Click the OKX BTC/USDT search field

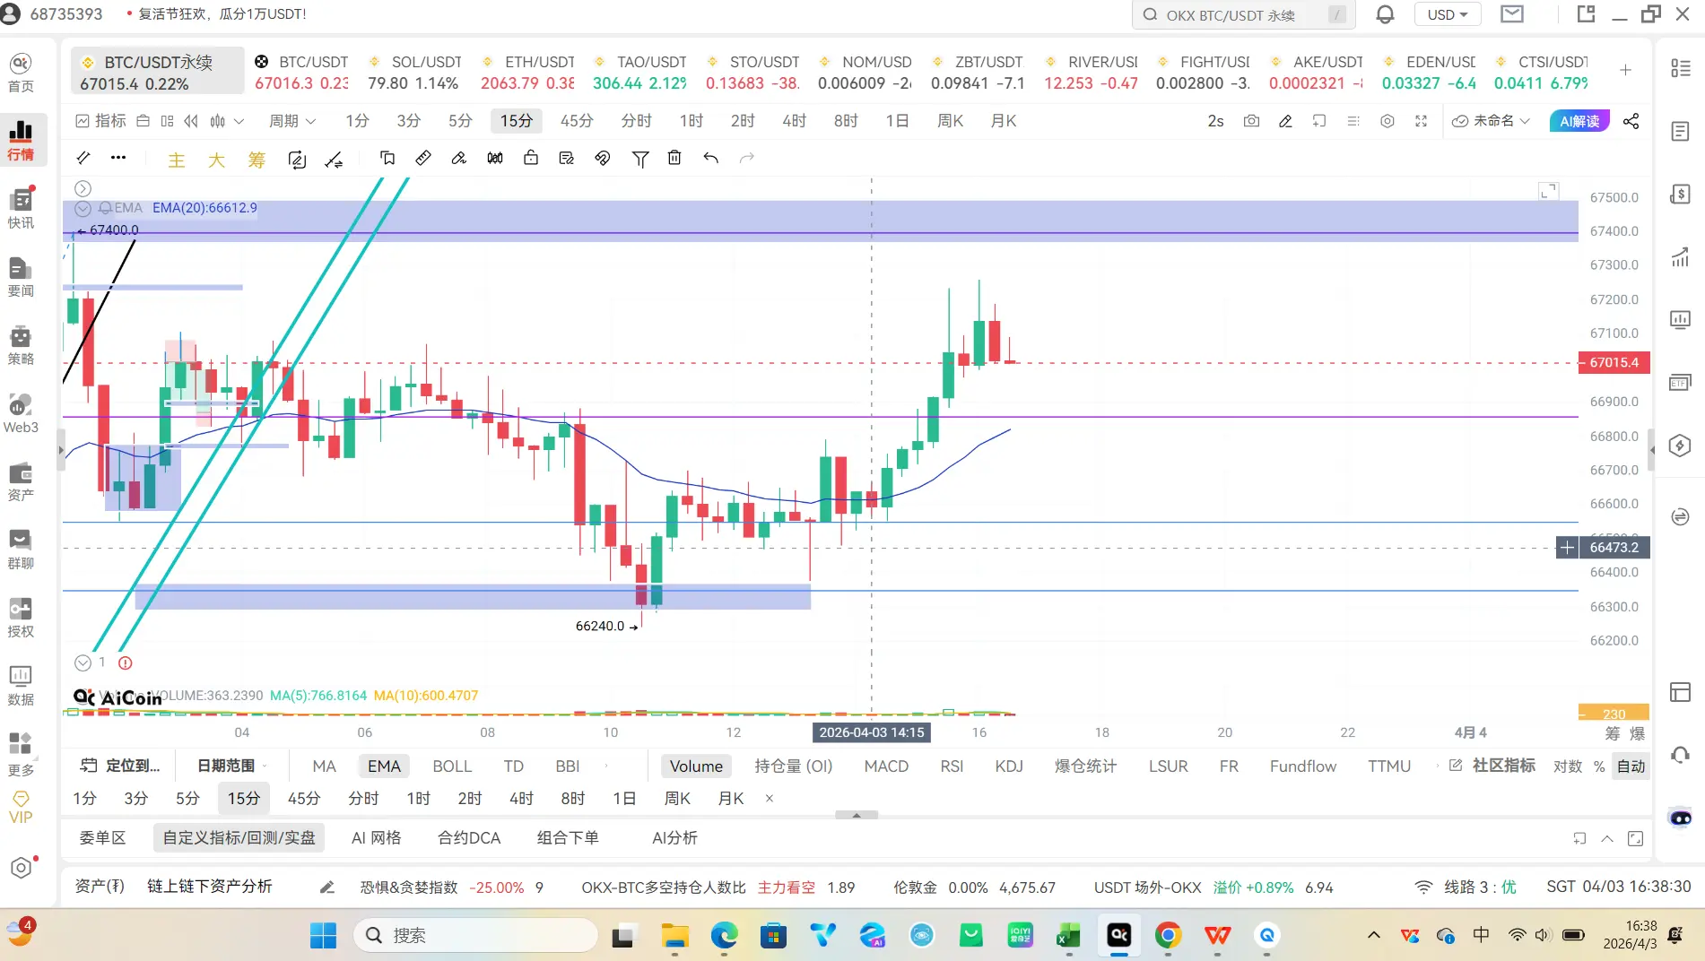[x=1244, y=14]
